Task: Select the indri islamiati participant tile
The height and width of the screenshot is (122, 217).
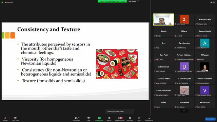Action: (x=163, y=67)
